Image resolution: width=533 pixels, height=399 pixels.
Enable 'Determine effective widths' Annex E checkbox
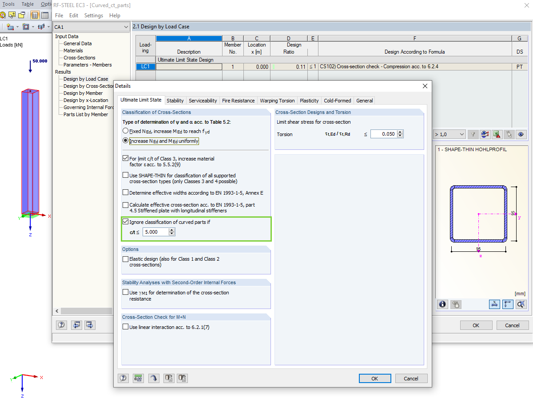(x=125, y=192)
